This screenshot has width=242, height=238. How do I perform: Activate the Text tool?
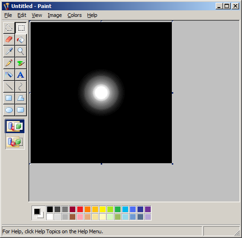click(21, 75)
